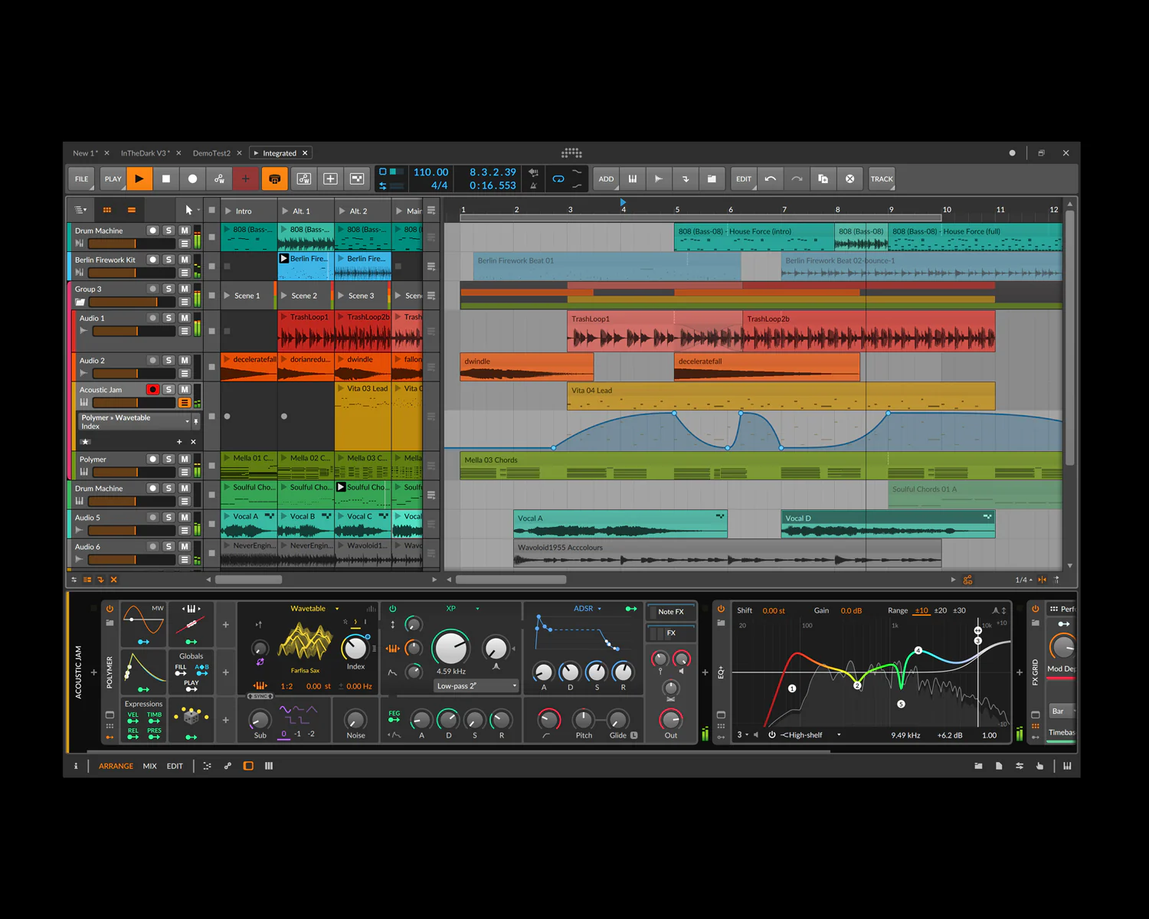
Task: Select EQ band node 4
Action: [918, 651]
